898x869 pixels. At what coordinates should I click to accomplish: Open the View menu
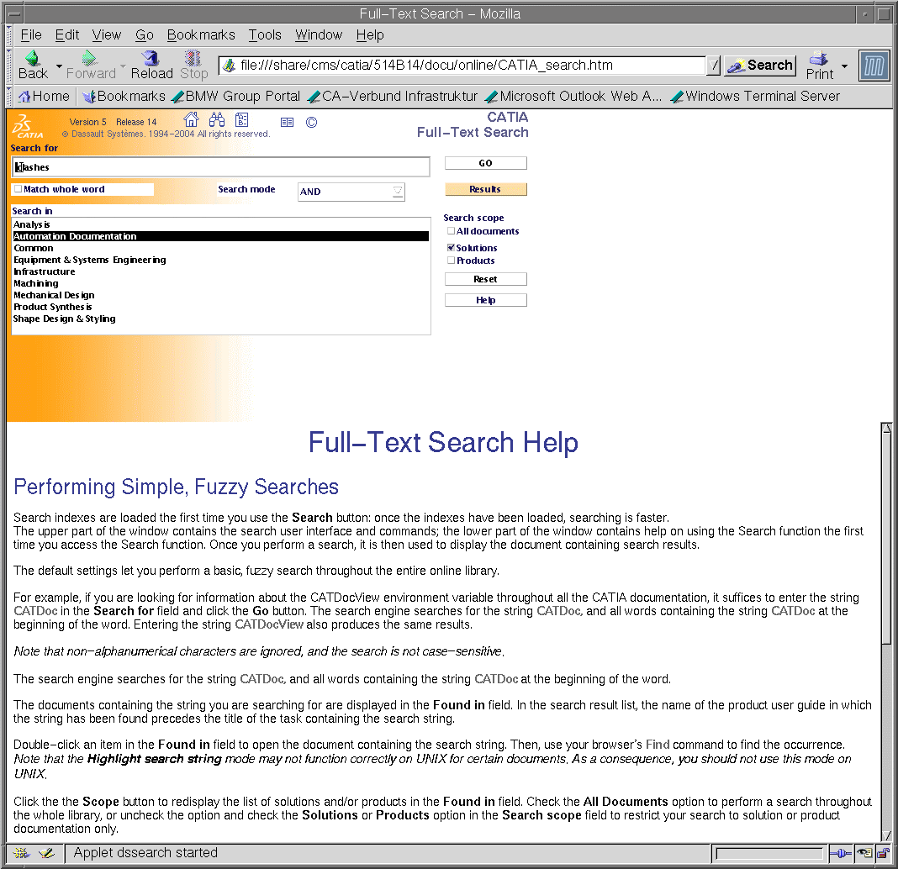(107, 35)
